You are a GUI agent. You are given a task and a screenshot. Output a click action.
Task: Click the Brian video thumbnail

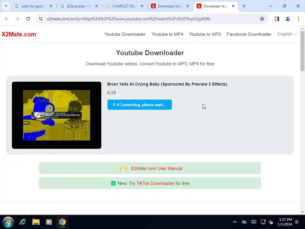[57, 115]
